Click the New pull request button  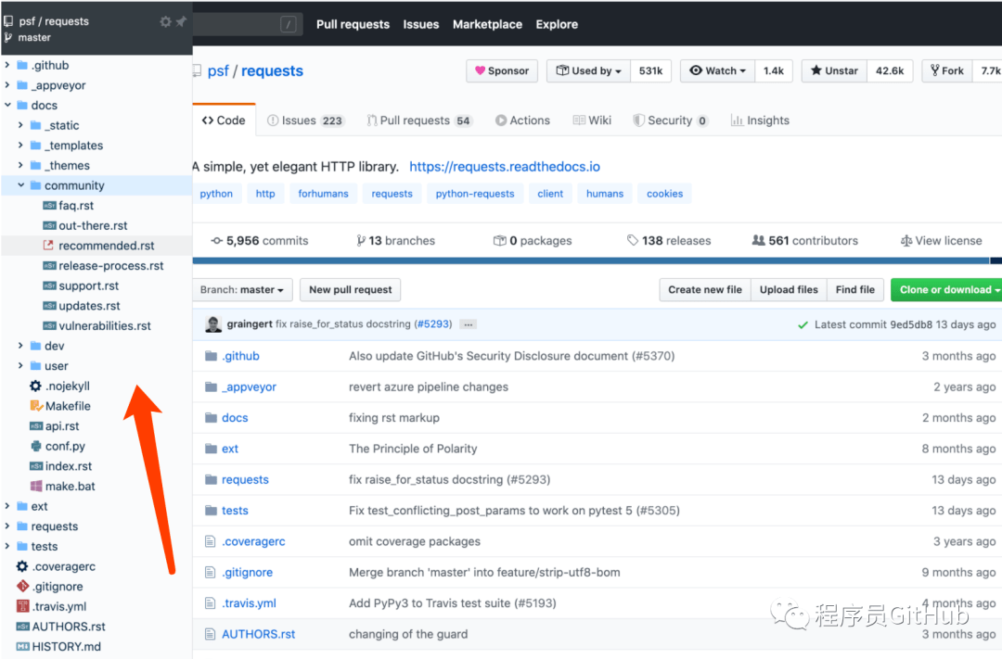[350, 289]
